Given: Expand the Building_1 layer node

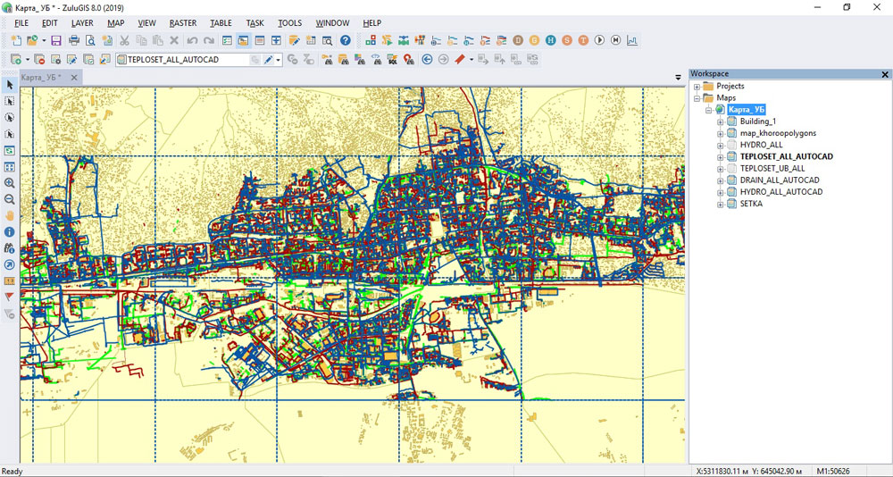Looking at the screenshot, I should point(720,121).
